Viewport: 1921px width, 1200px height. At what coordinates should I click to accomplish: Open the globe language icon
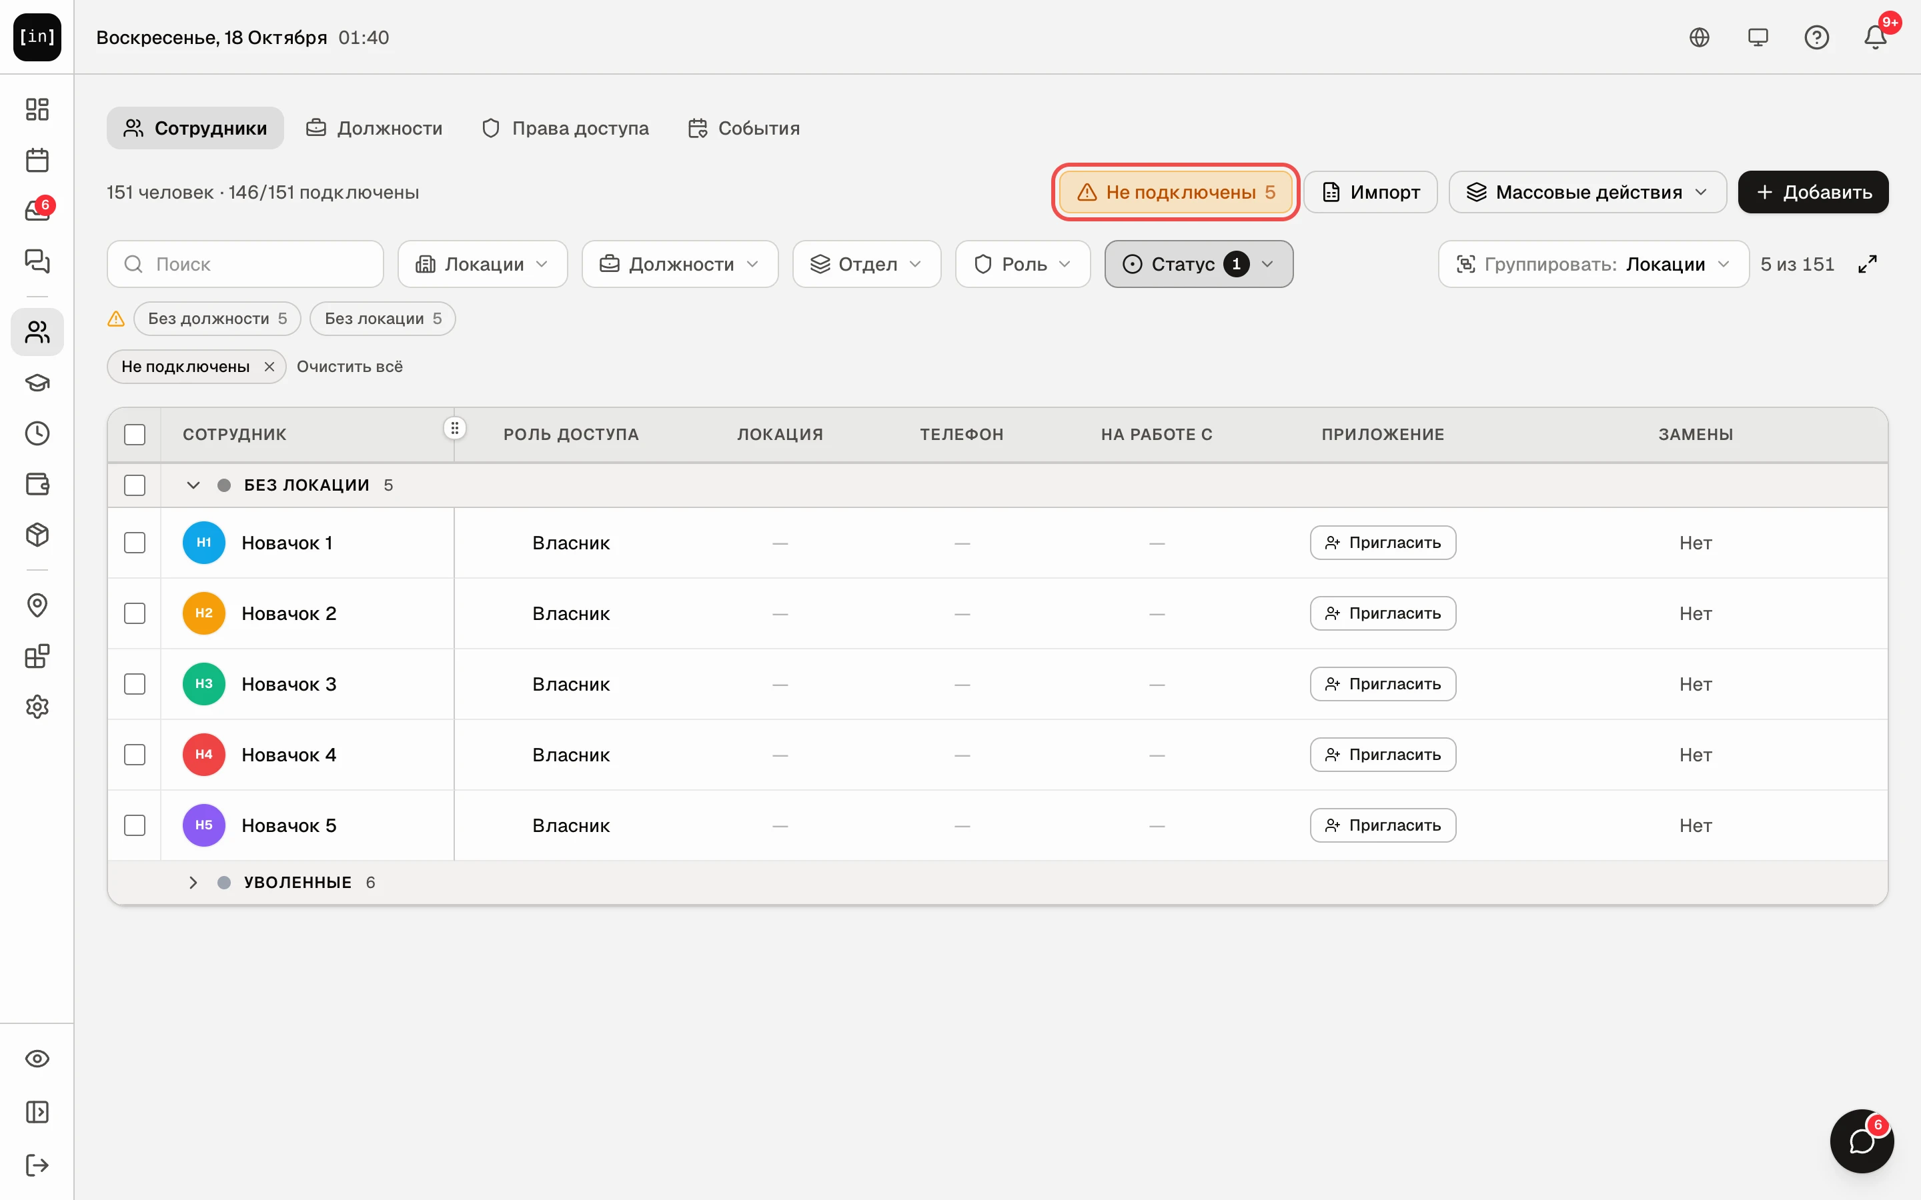[x=1700, y=37]
